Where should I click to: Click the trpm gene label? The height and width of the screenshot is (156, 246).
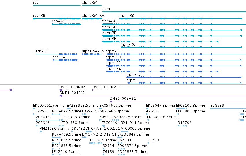pyautogui.click(x=106, y=9)
